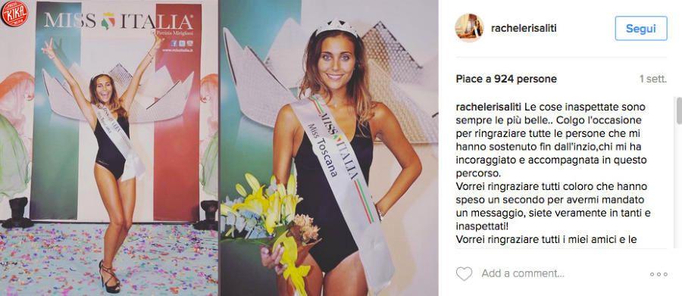Click the Facebook icon on the banner
This screenshot has width=682, height=296.
click(173, 43)
